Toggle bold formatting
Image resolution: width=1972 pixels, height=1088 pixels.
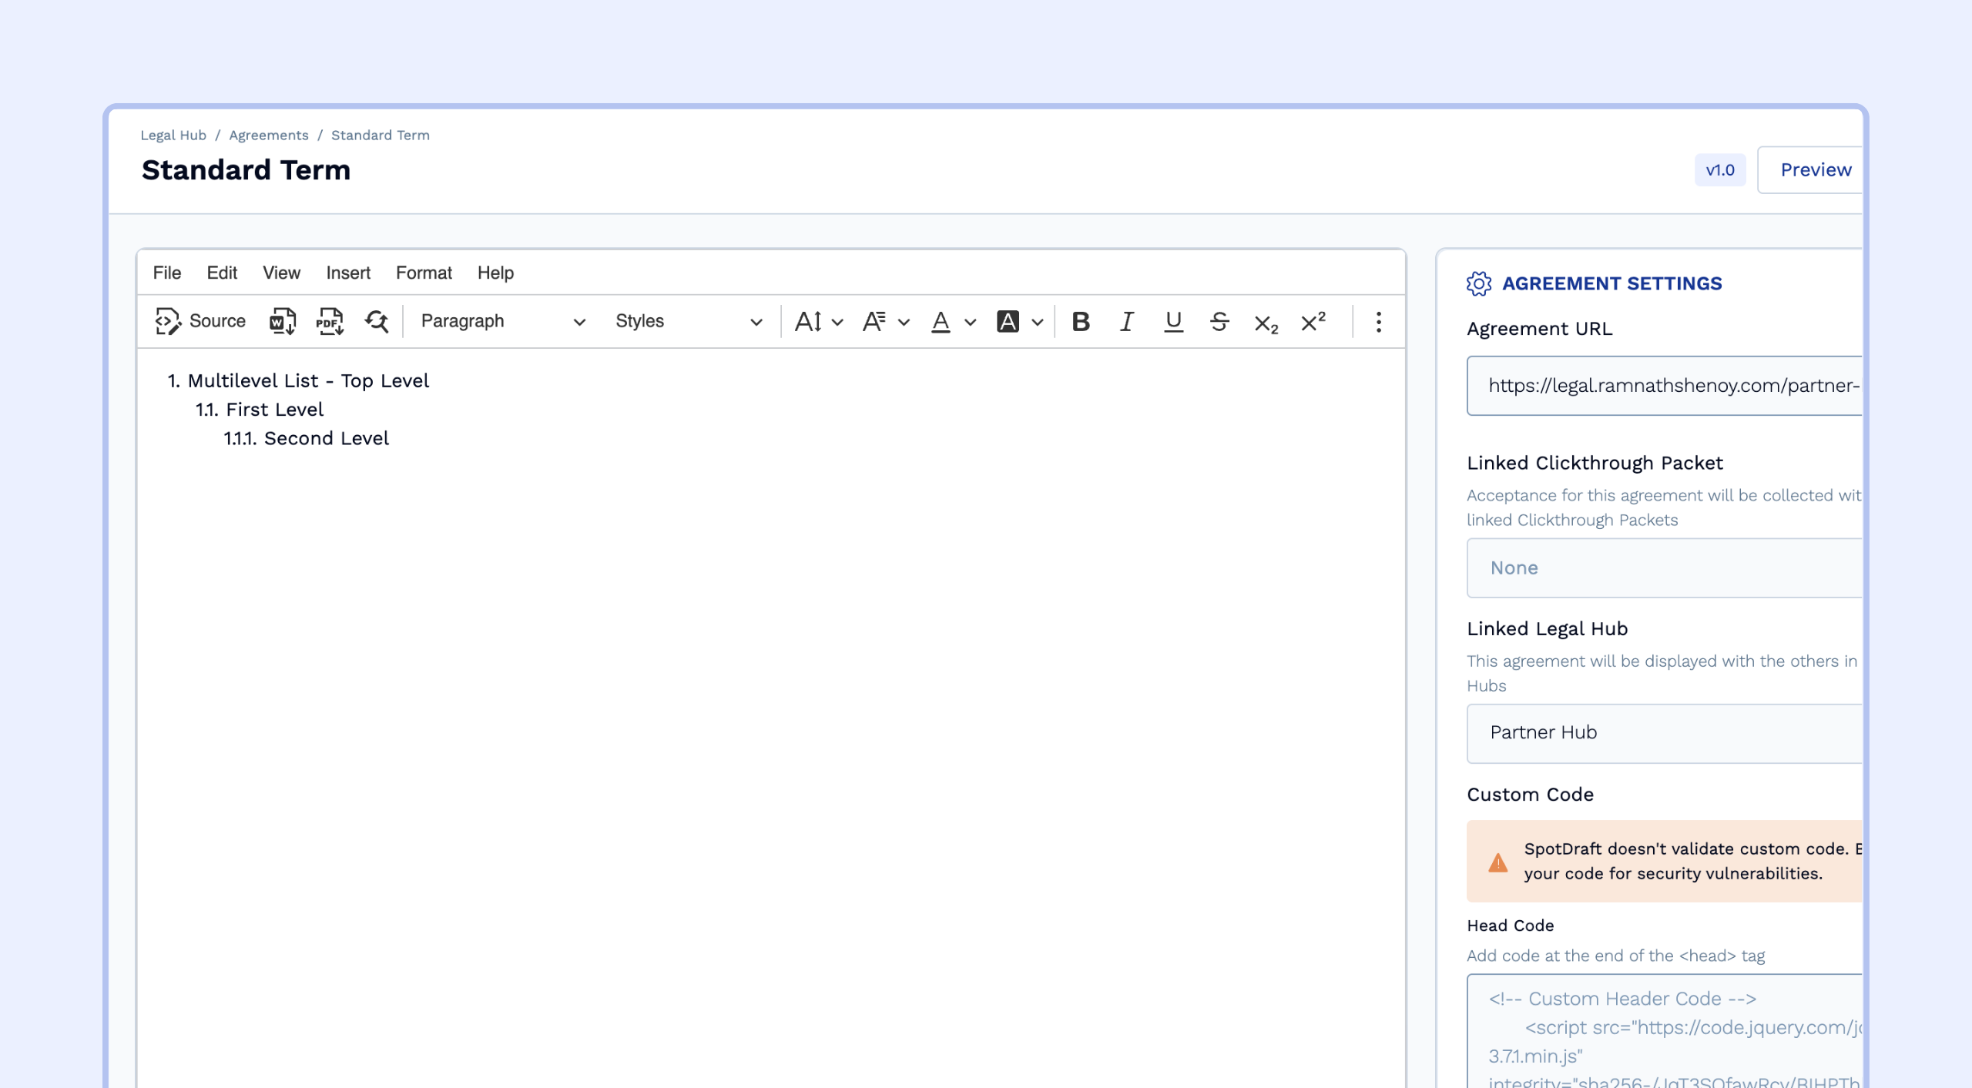pos(1080,321)
